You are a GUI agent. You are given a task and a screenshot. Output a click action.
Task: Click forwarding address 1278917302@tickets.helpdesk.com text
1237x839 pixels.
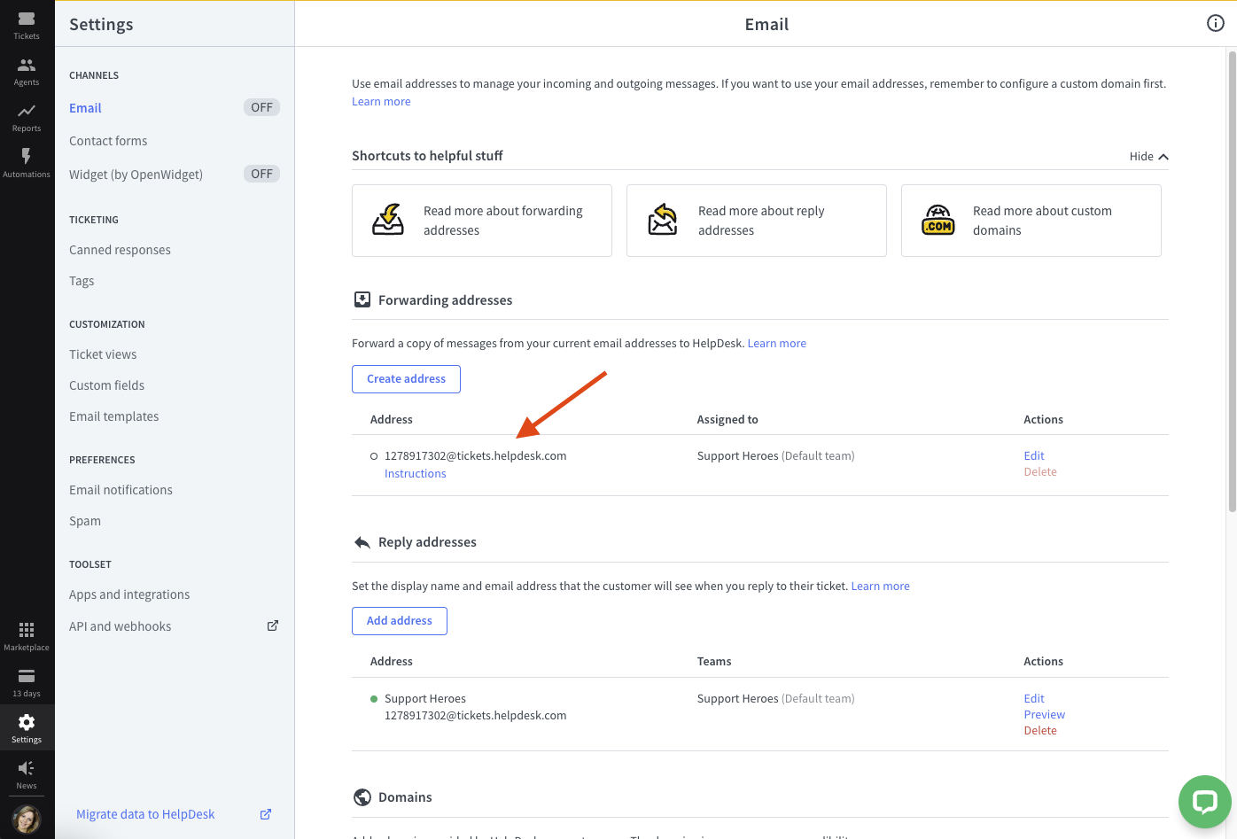tap(475, 456)
